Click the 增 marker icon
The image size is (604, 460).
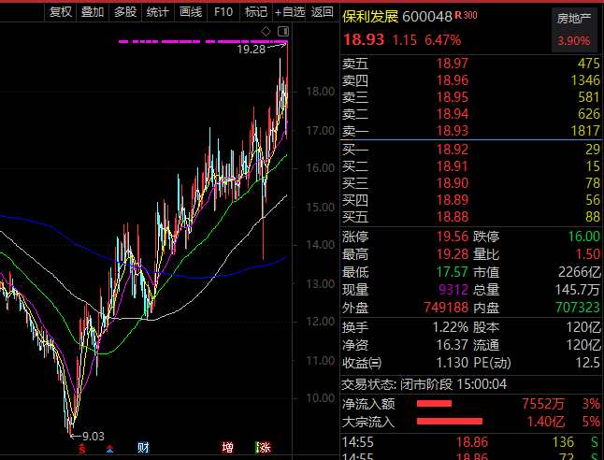(227, 448)
